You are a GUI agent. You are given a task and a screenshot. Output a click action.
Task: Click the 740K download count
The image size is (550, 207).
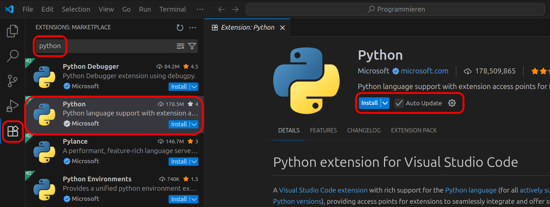[173, 179]
